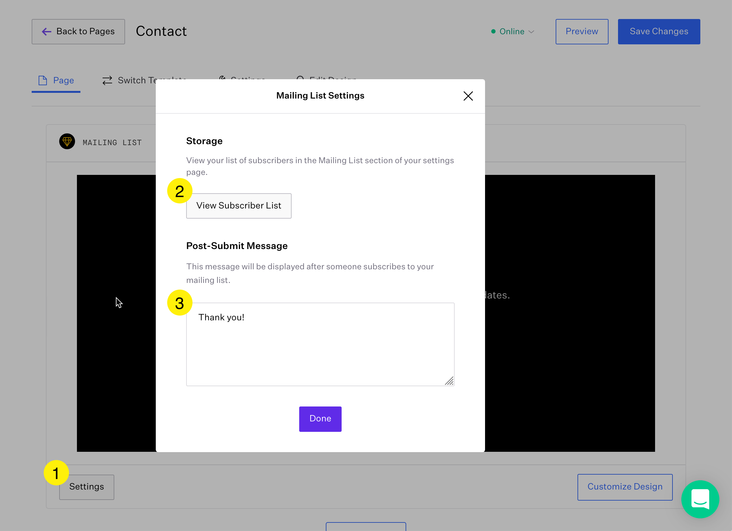Switch to the Page tab
Screen dimensions: 732x531
[56, 80]
